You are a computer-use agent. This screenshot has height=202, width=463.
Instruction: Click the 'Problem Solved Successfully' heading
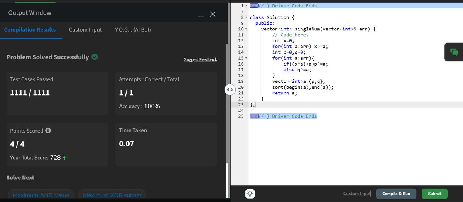pos(47,57)
